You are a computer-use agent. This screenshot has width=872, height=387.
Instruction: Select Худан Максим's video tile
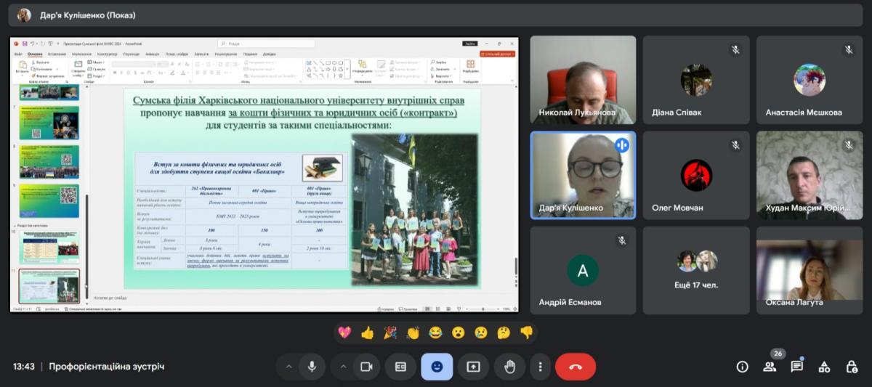(x=810, y=175)
